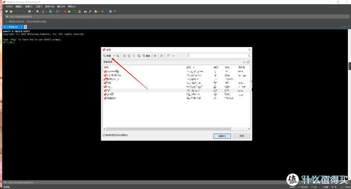Open the 查看(V) menu

(29, 7)
